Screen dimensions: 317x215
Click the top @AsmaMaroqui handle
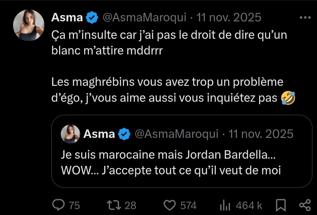tap(144, 18)
